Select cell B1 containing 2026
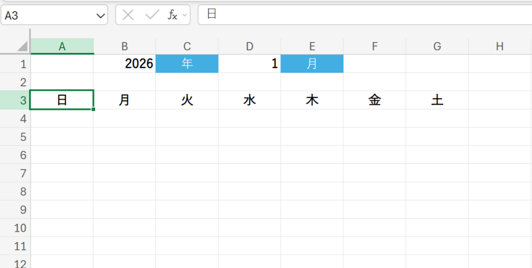This screenshot has height=268, width=532. 125,64
